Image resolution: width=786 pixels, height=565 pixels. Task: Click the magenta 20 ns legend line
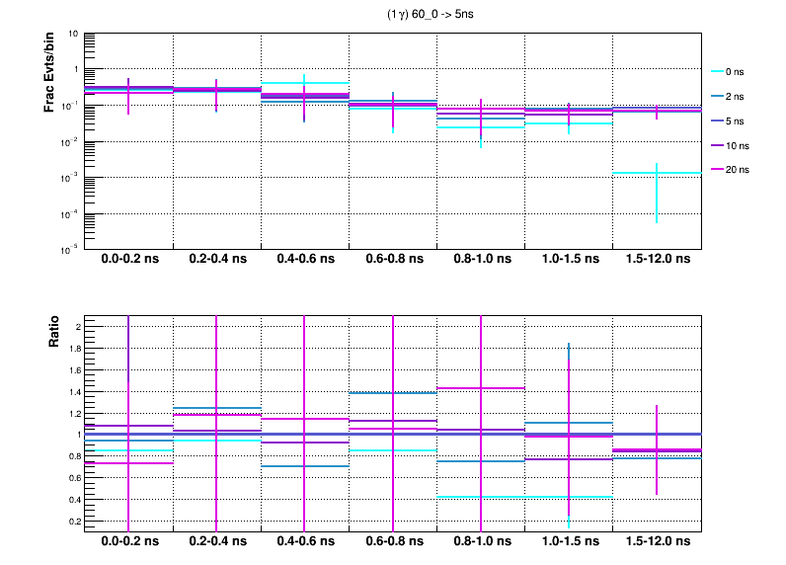(717, 170)
